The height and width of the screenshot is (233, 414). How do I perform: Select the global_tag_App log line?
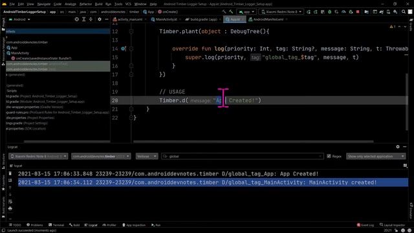coord(168,174)
